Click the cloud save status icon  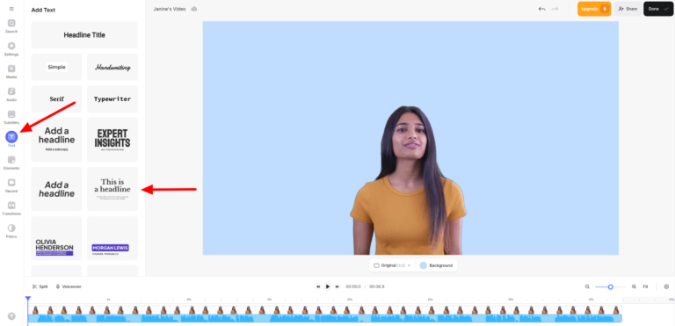click(x=194, y=9)
